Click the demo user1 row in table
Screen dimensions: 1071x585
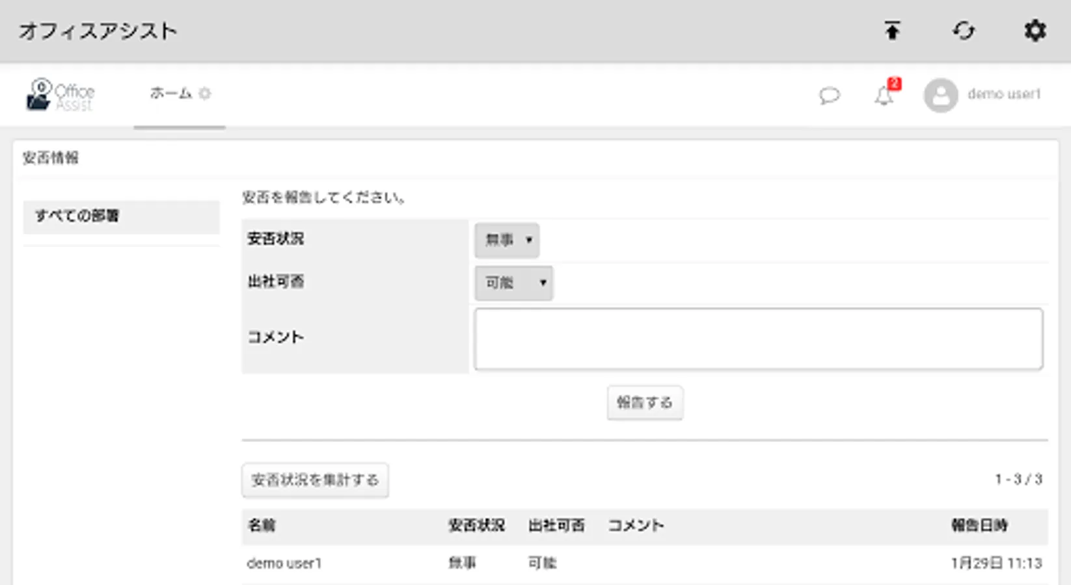pos(284,564)
